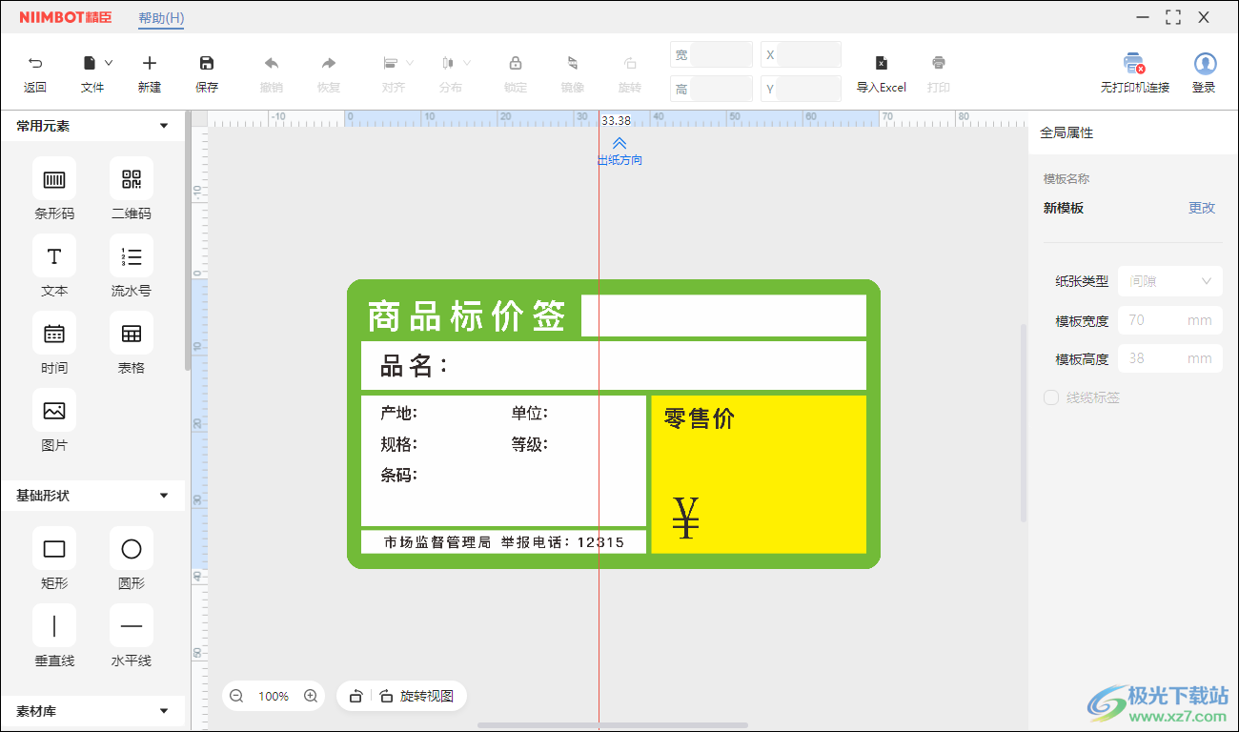
Task: Click the Return (返回) icon
Action: coord(35,63)
